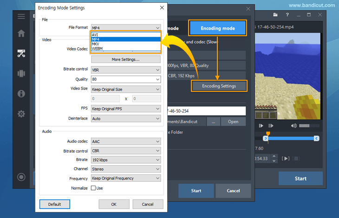The width and height of the screenshot is (339, 218).
Task: Open the 192 kbps Bitrate dropdown
Action: click(126, 160)
